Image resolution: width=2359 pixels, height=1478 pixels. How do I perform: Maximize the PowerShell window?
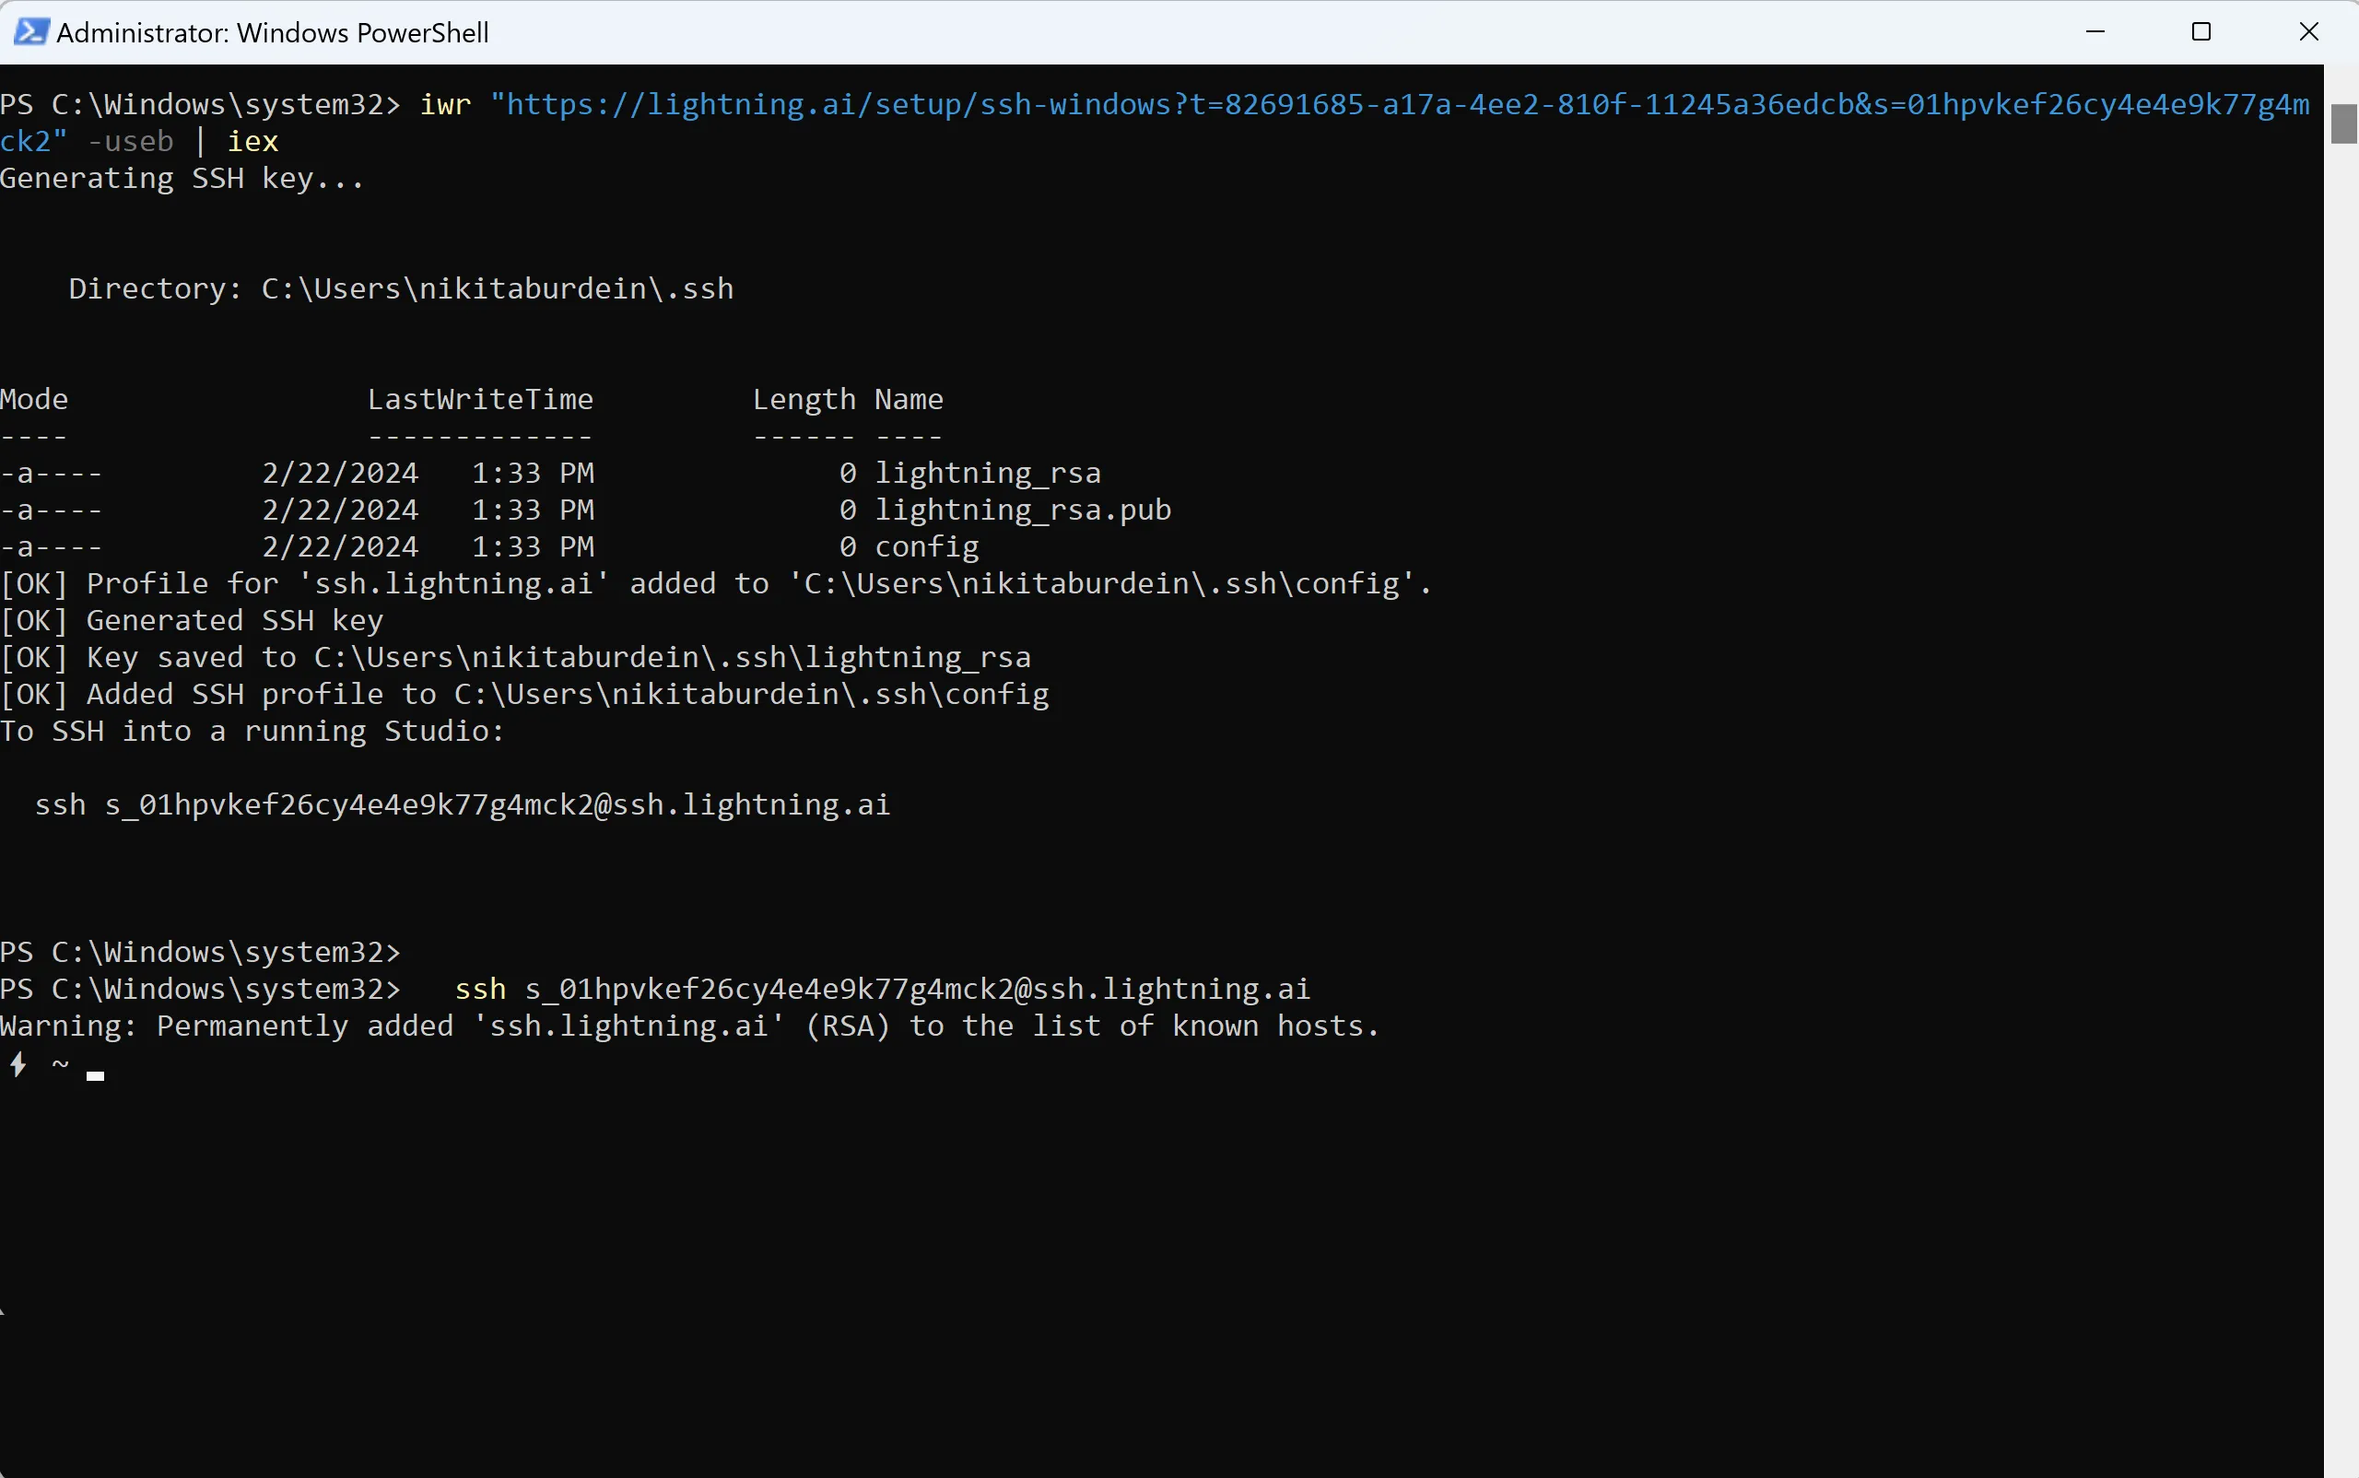tap(2201, 32)
